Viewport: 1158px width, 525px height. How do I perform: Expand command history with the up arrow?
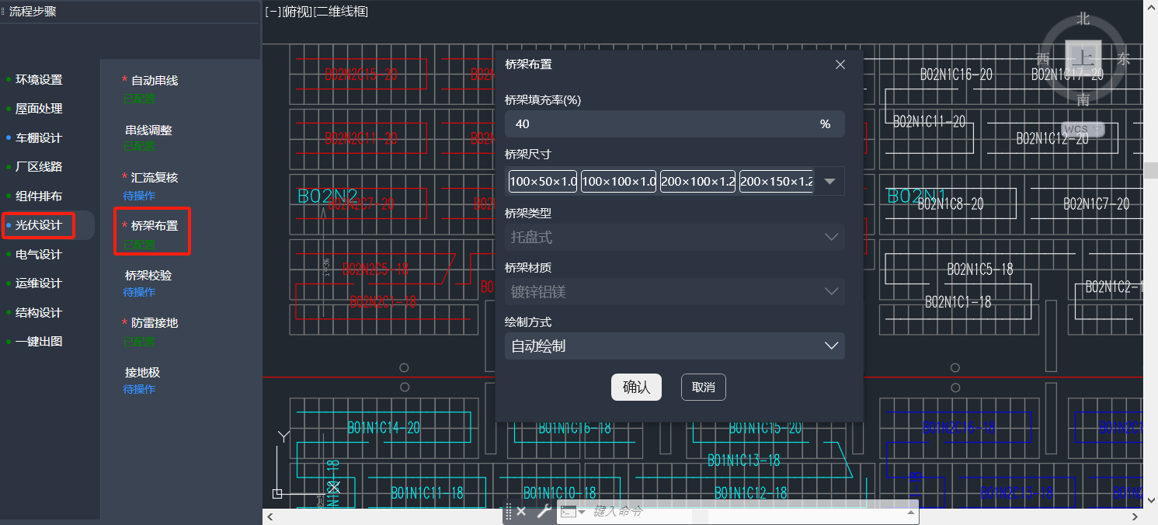click(x=911, y=512)
